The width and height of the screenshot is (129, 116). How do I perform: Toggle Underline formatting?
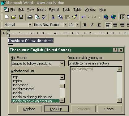99,25
